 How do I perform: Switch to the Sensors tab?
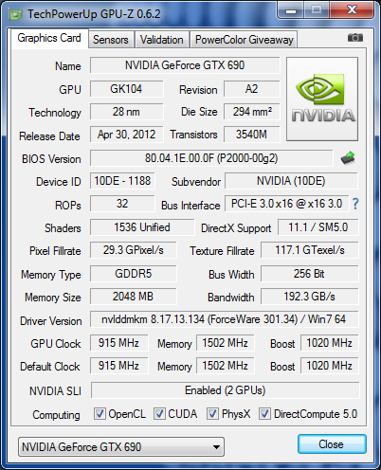click(x=111, y=40)
